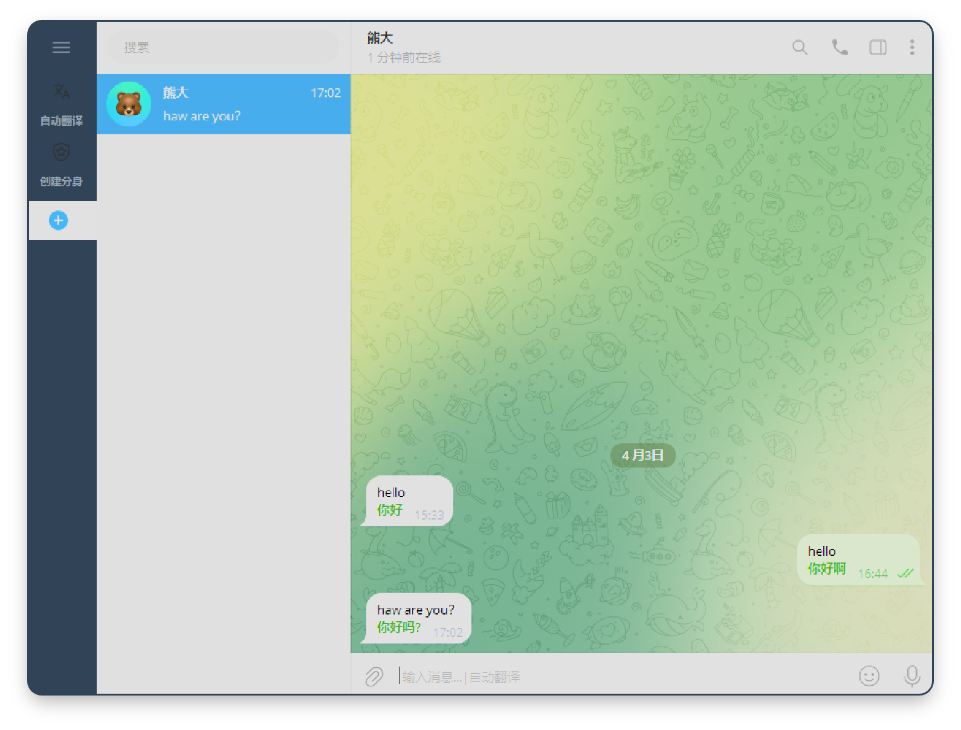Select the incoming 'hello' message at 15:33
Image resolution: width=961 pixels, height=730 pixels.
click(x=410, y=501)
